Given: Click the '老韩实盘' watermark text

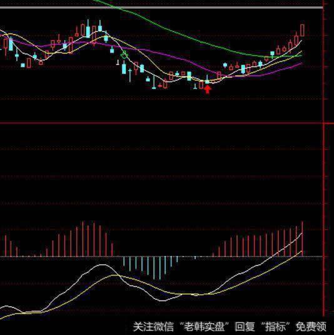Looking at the screenshot, I should tap(205, 326).
